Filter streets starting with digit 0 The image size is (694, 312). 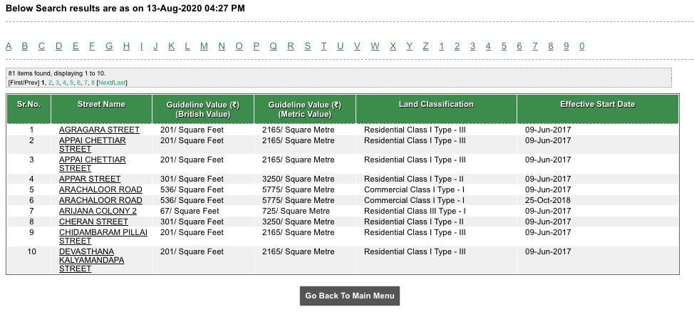click(581, 46)
